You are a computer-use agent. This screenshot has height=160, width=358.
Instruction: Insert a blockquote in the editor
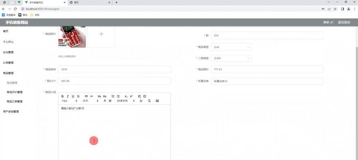pyautogui.click(x=86, y=96)
